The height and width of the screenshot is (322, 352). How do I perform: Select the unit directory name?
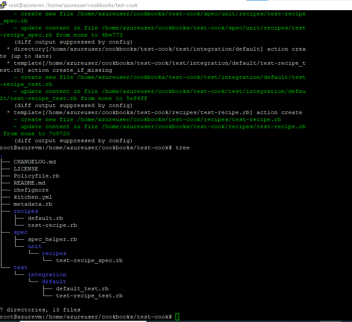coord(35,246)
